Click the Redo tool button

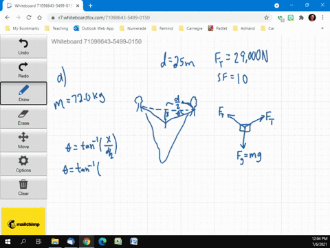pyautogui.click(x=23, y=70)
